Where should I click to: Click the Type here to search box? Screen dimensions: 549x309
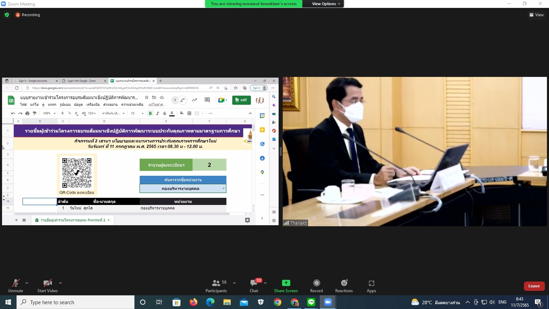75,302
